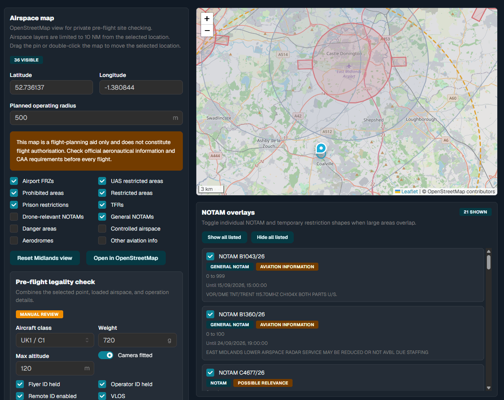The image size is (504, 400).
Task: Click Reset Midlands view button
Action: [45, 258]
